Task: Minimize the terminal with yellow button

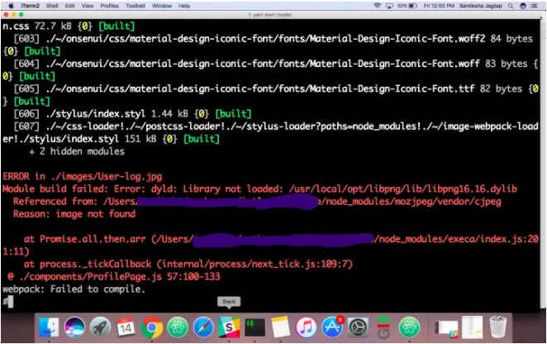Action: click(x=13, y=15)
